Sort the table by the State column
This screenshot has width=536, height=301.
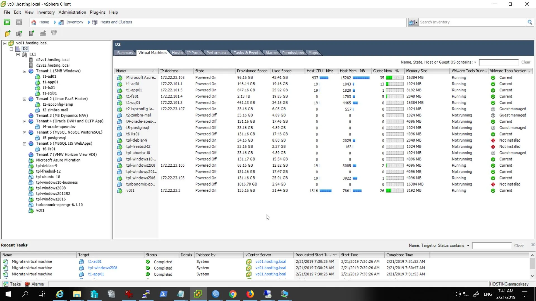[214, 71]
